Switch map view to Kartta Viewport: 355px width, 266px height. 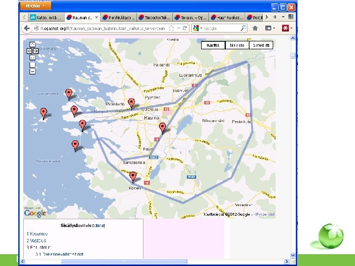213,45
